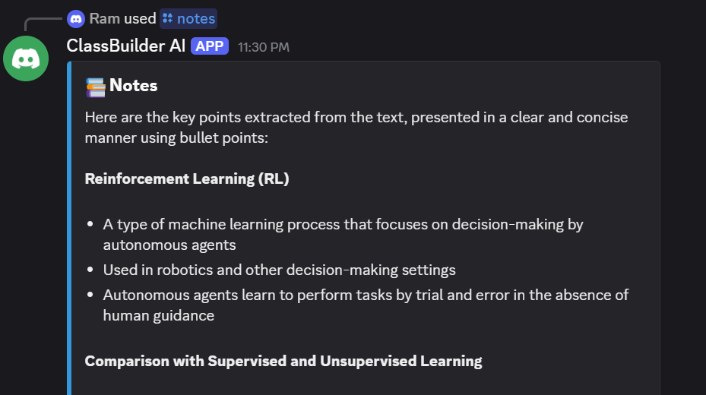
Task: Click the green ClassBuilder AI avatar
Action: [26, 58]
